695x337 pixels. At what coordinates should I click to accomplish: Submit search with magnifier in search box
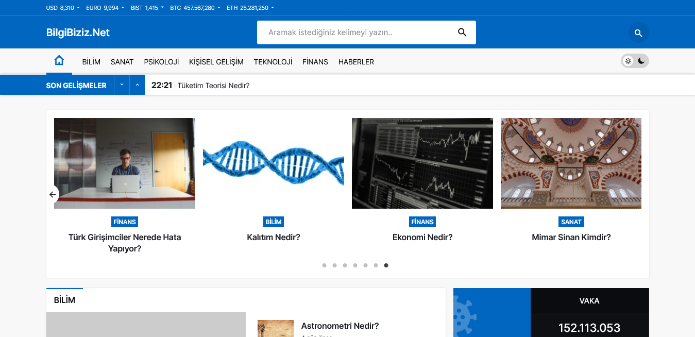[462, 32]
